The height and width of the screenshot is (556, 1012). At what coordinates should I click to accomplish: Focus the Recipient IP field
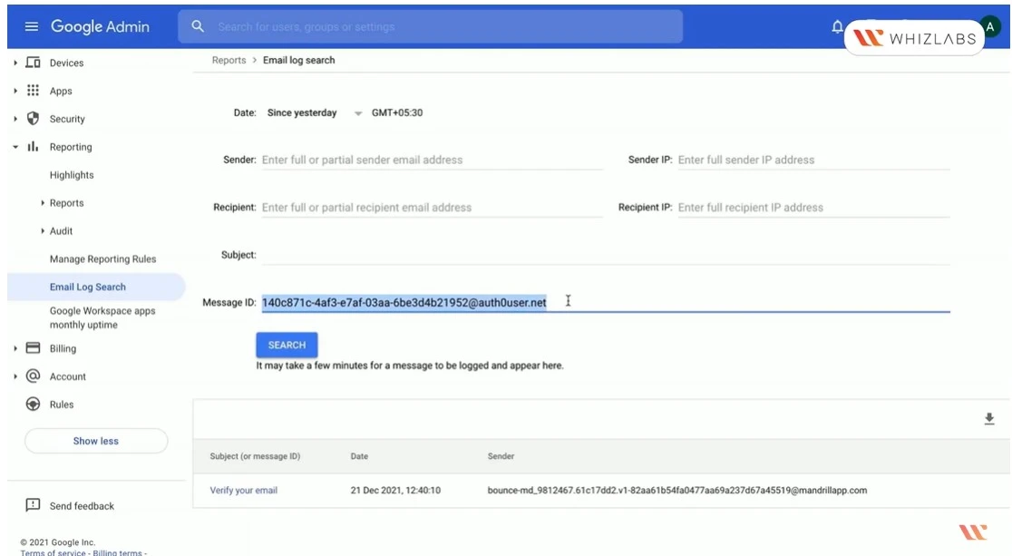813,208
